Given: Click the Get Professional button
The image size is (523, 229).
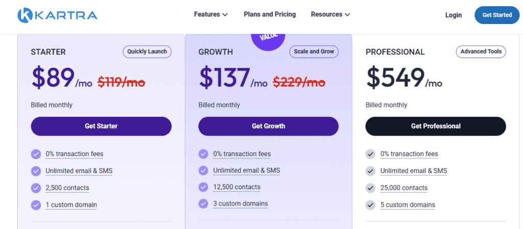Looking at the screenshot, I should click(x=436, y=126).
